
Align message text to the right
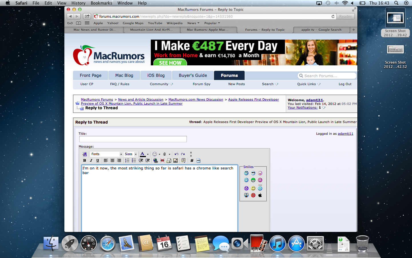tap(119, 161)
